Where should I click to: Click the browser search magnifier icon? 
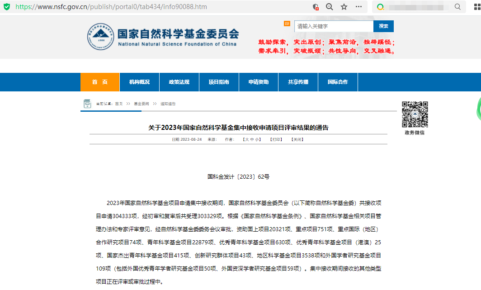click(x=457, y=7)
